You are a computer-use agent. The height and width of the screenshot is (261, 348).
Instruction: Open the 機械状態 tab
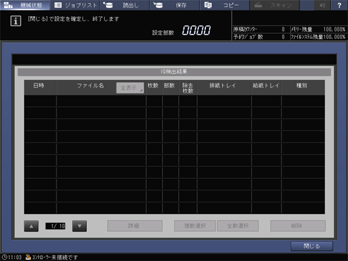(x=25, y=5)
